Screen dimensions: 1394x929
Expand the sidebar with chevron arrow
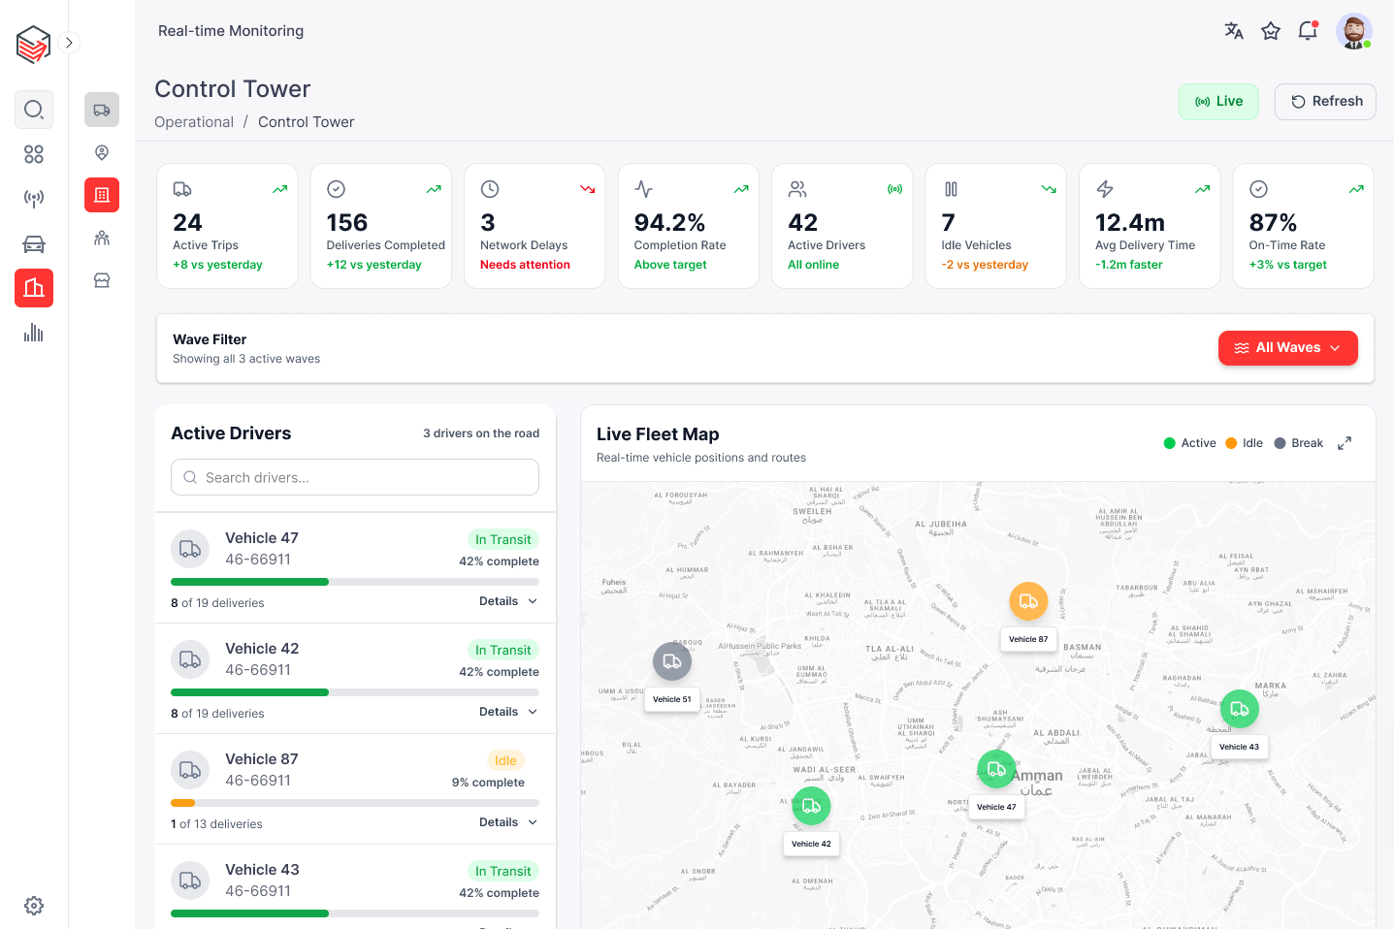pyautogui.click(x=69, y=43)
